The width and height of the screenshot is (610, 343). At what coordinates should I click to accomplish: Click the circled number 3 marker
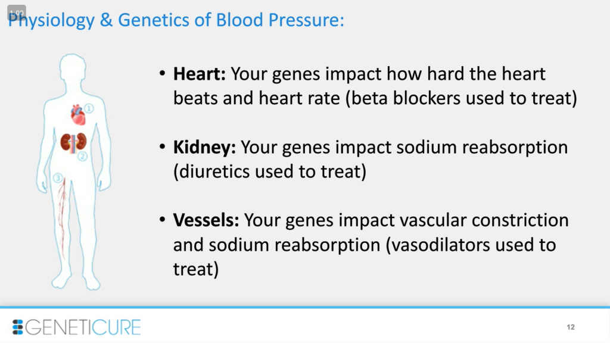(58, 178)
